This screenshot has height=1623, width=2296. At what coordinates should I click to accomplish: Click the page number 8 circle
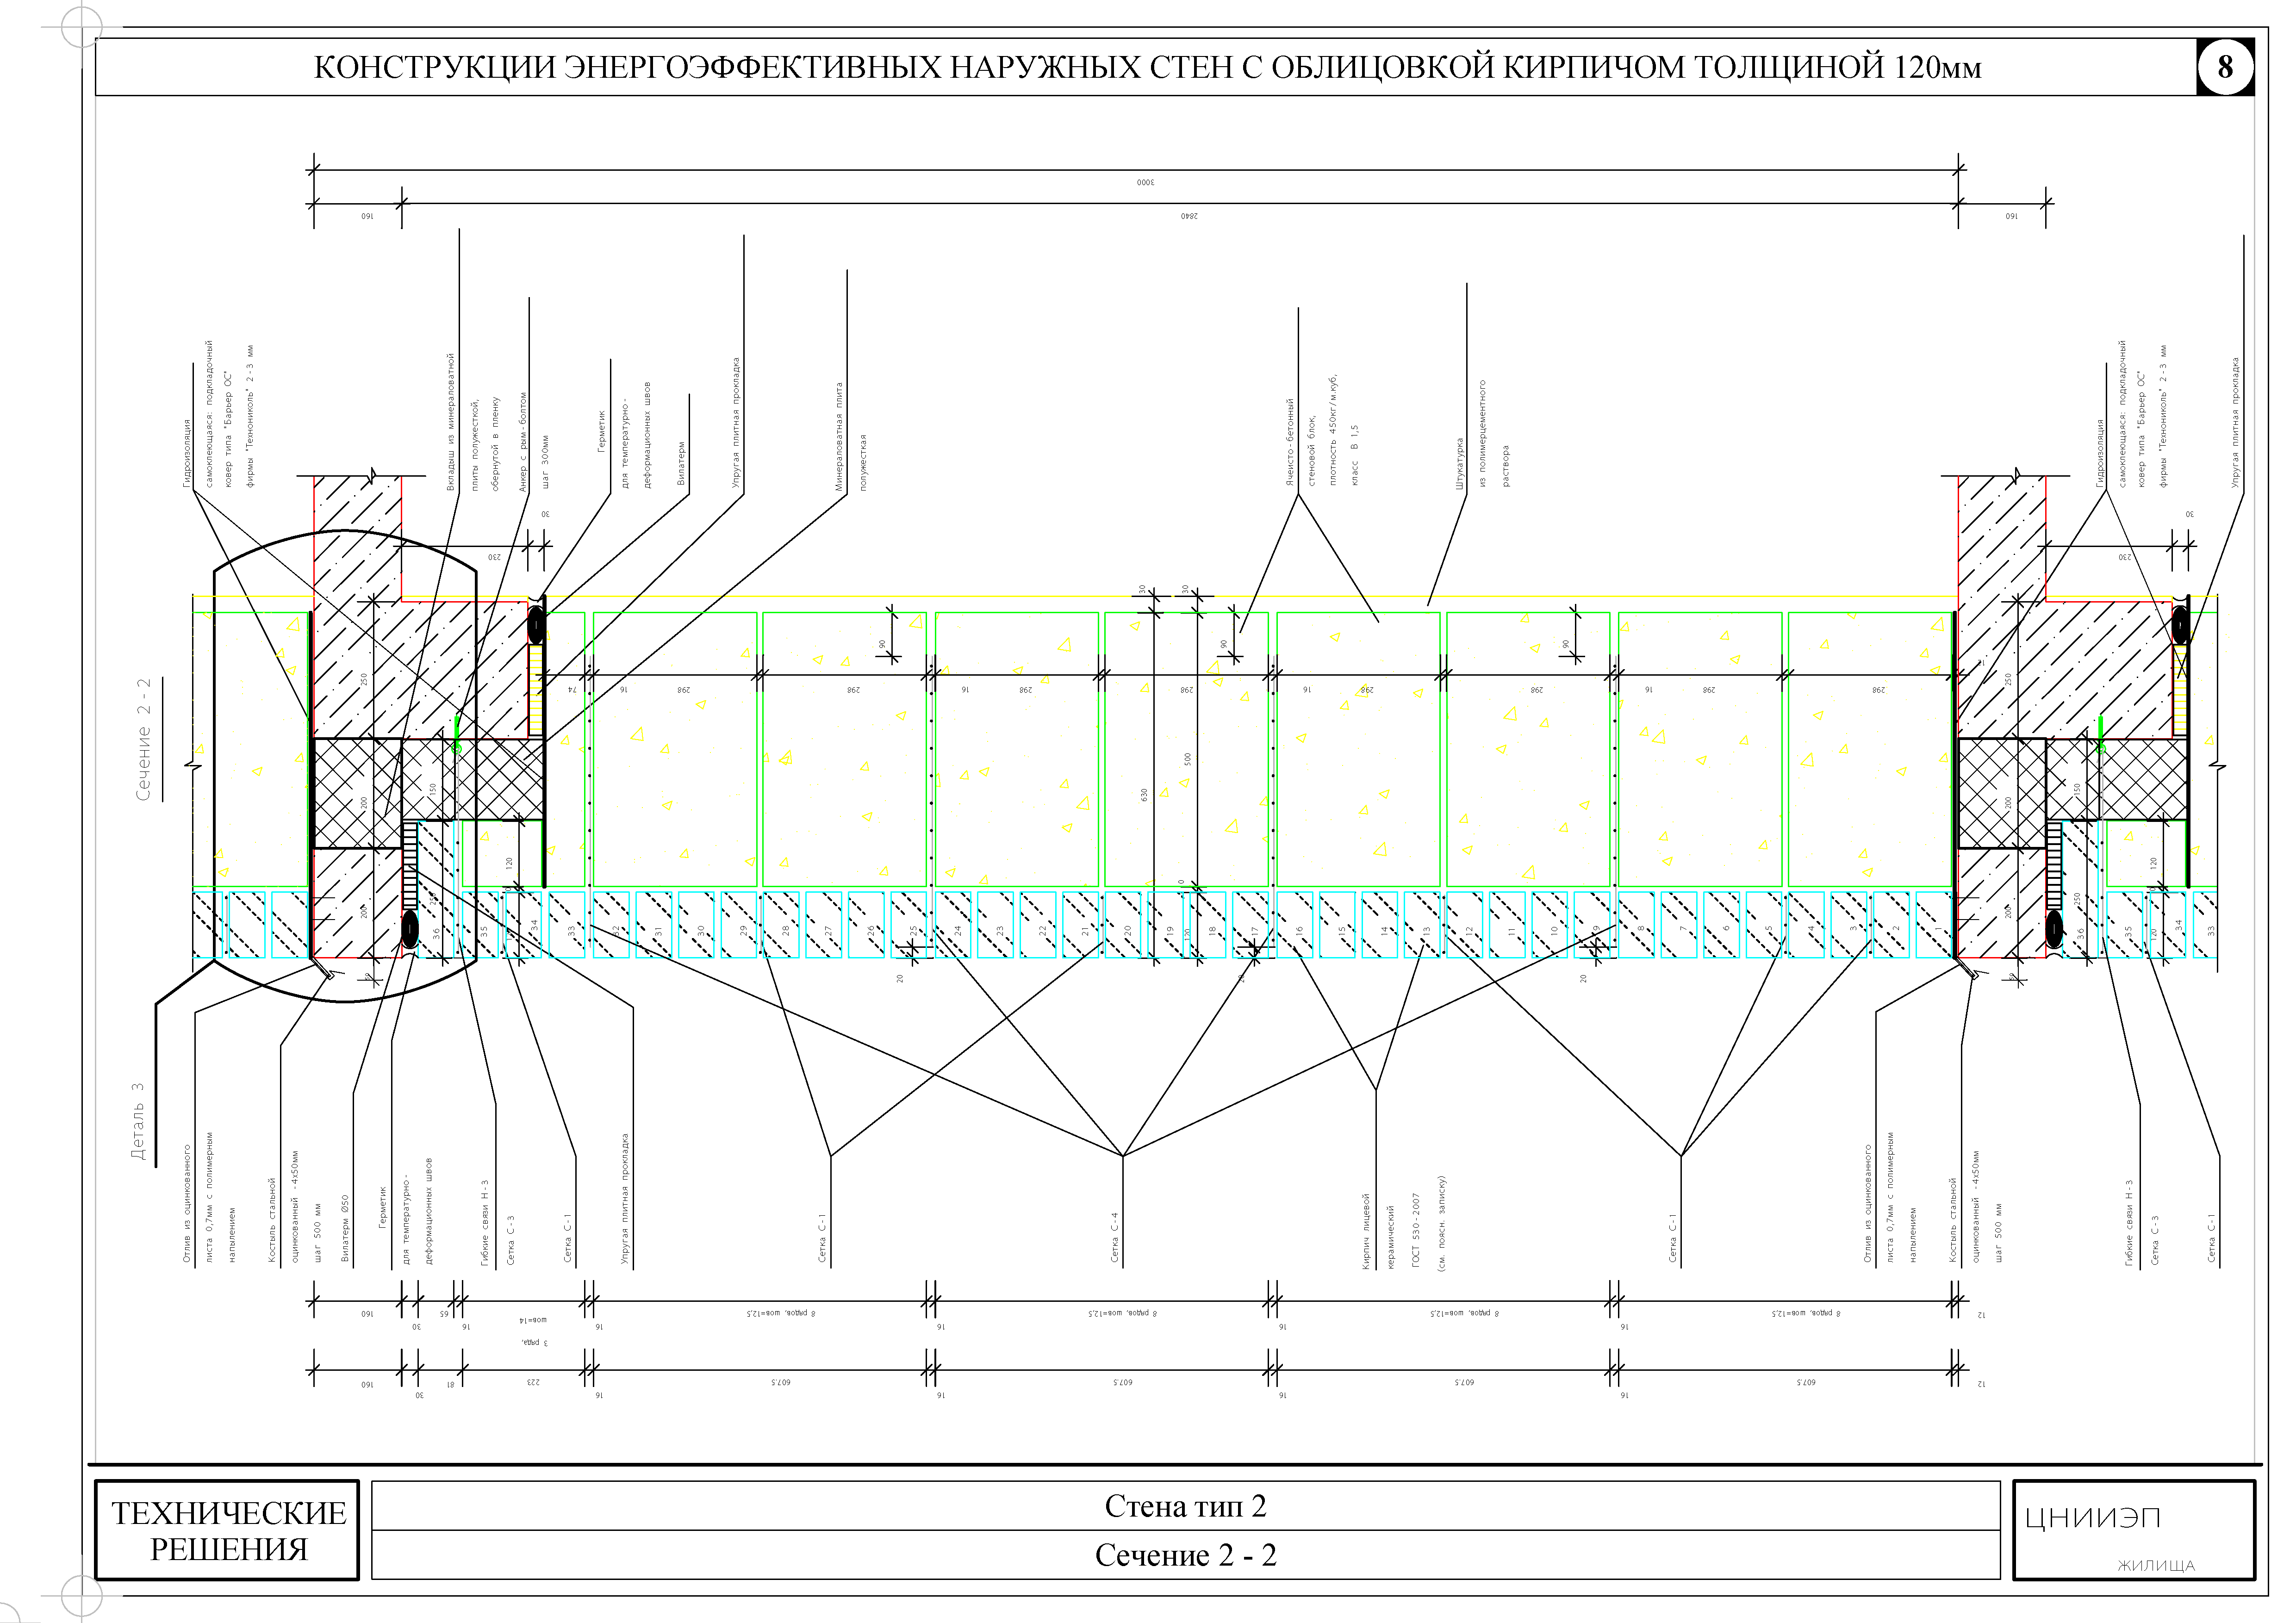click(2225, 67)
